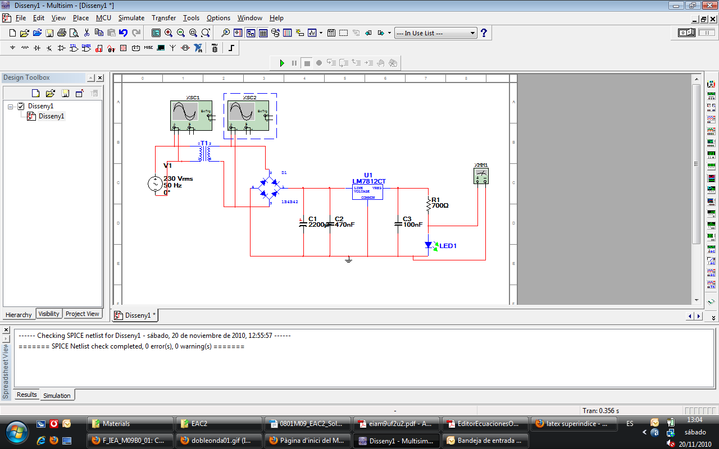Click the Undo arrow icon

(124, 33)
